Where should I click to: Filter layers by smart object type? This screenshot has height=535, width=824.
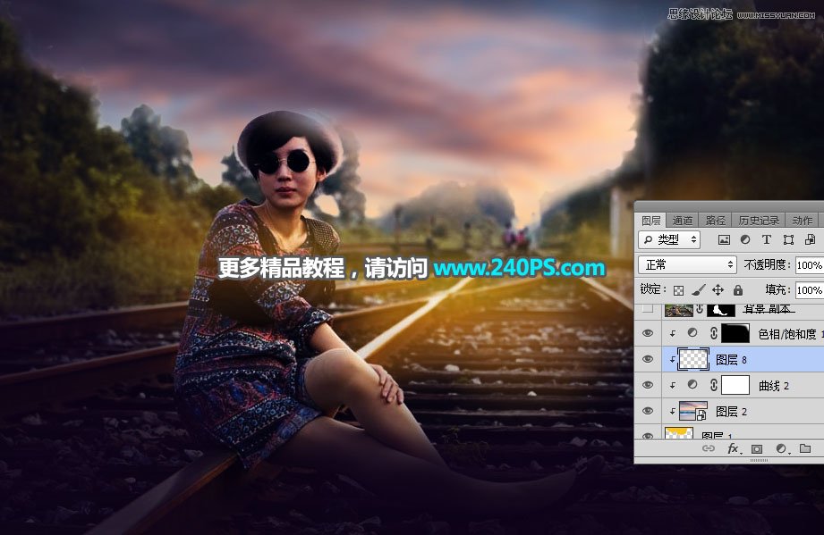[810, 239]
